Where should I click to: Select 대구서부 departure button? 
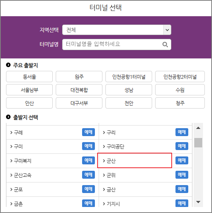coord(79,103)
